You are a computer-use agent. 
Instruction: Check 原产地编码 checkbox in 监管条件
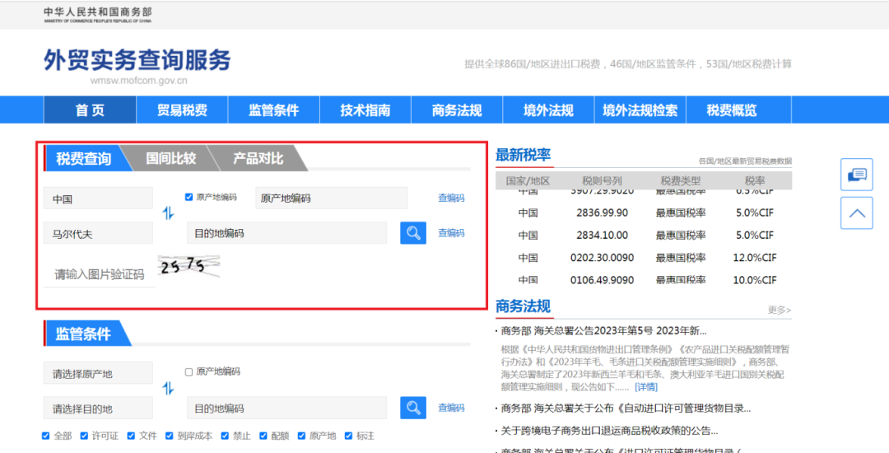coord(189,372)
